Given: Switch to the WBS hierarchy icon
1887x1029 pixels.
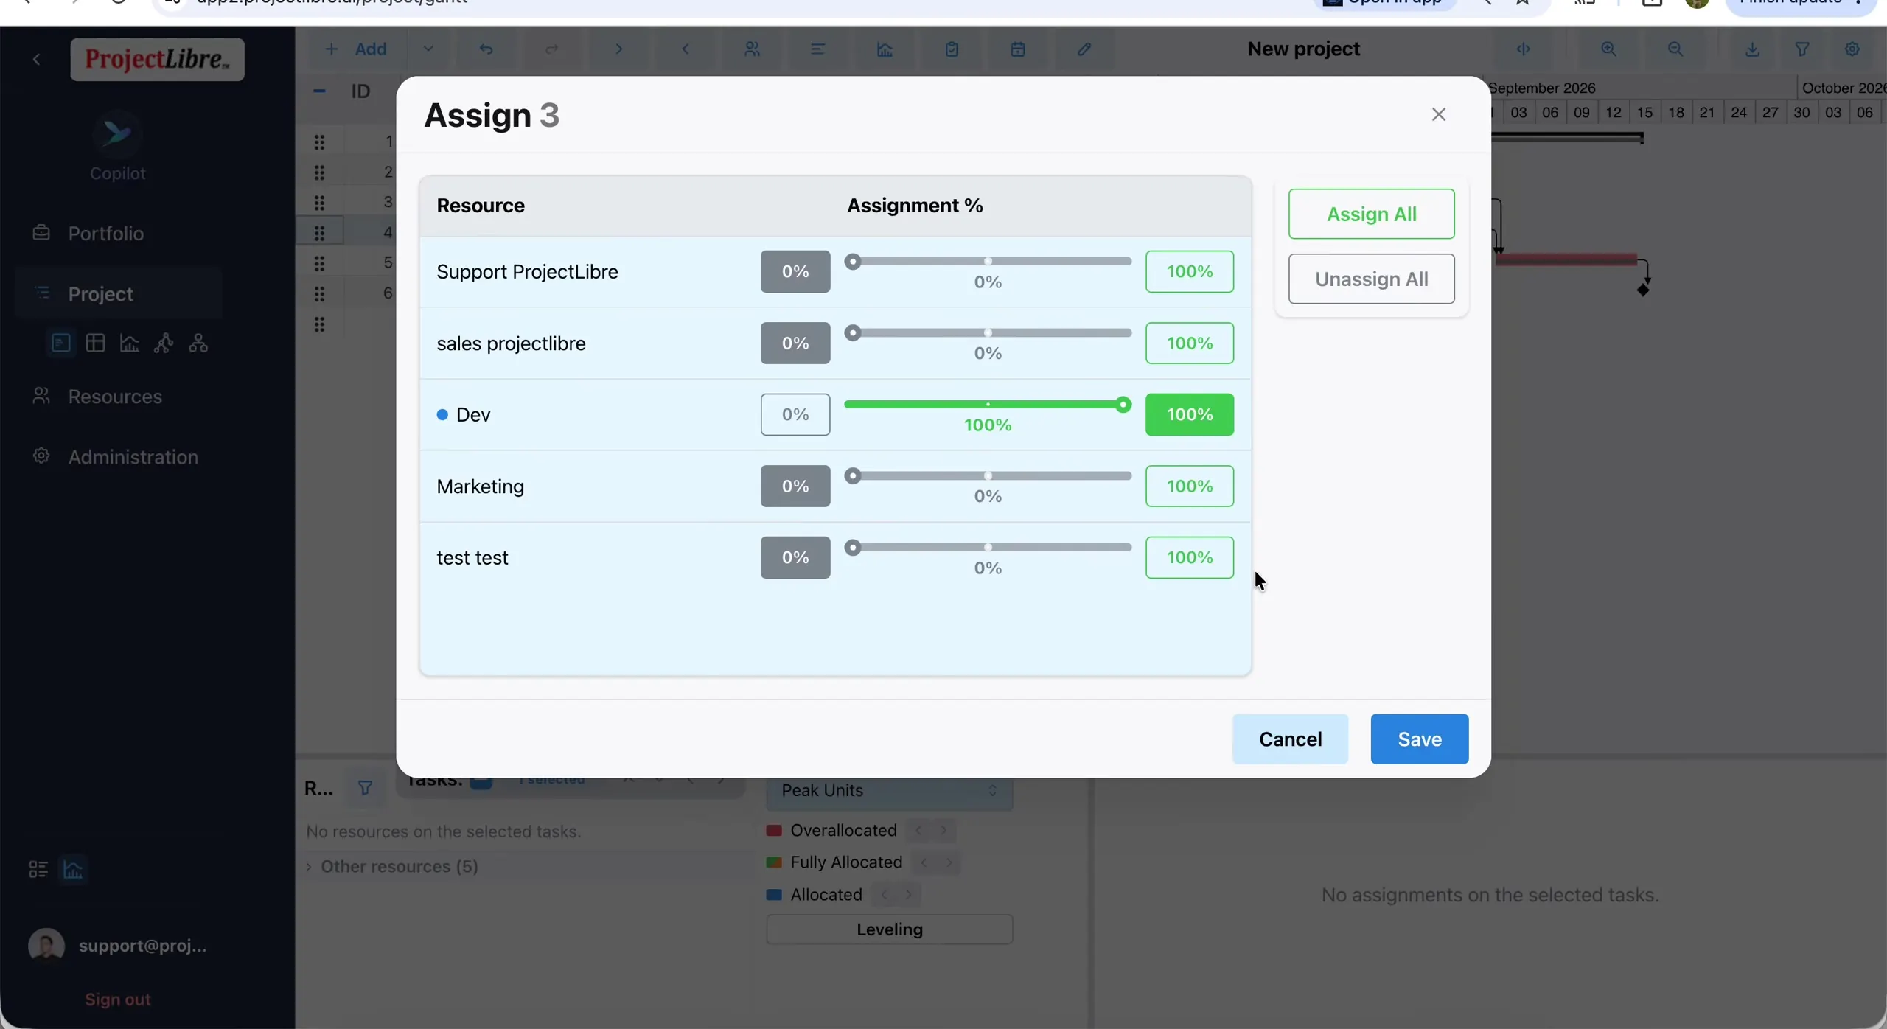Looking at the screenshot, I should (x=198, y=343).
